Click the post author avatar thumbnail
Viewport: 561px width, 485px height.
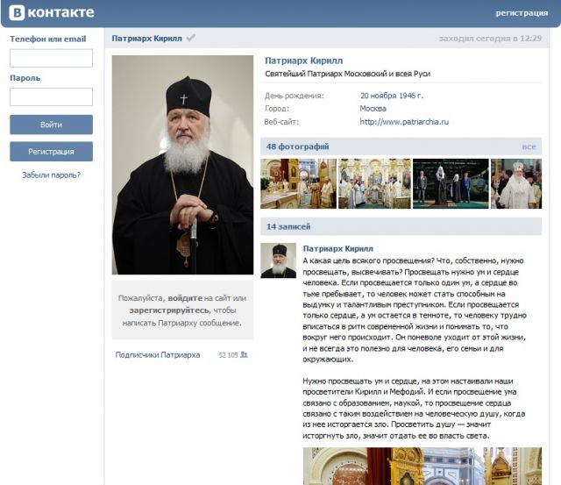point(279,260)
